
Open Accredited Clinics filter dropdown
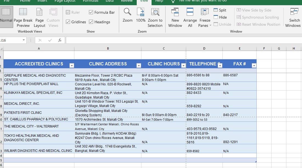72,66
